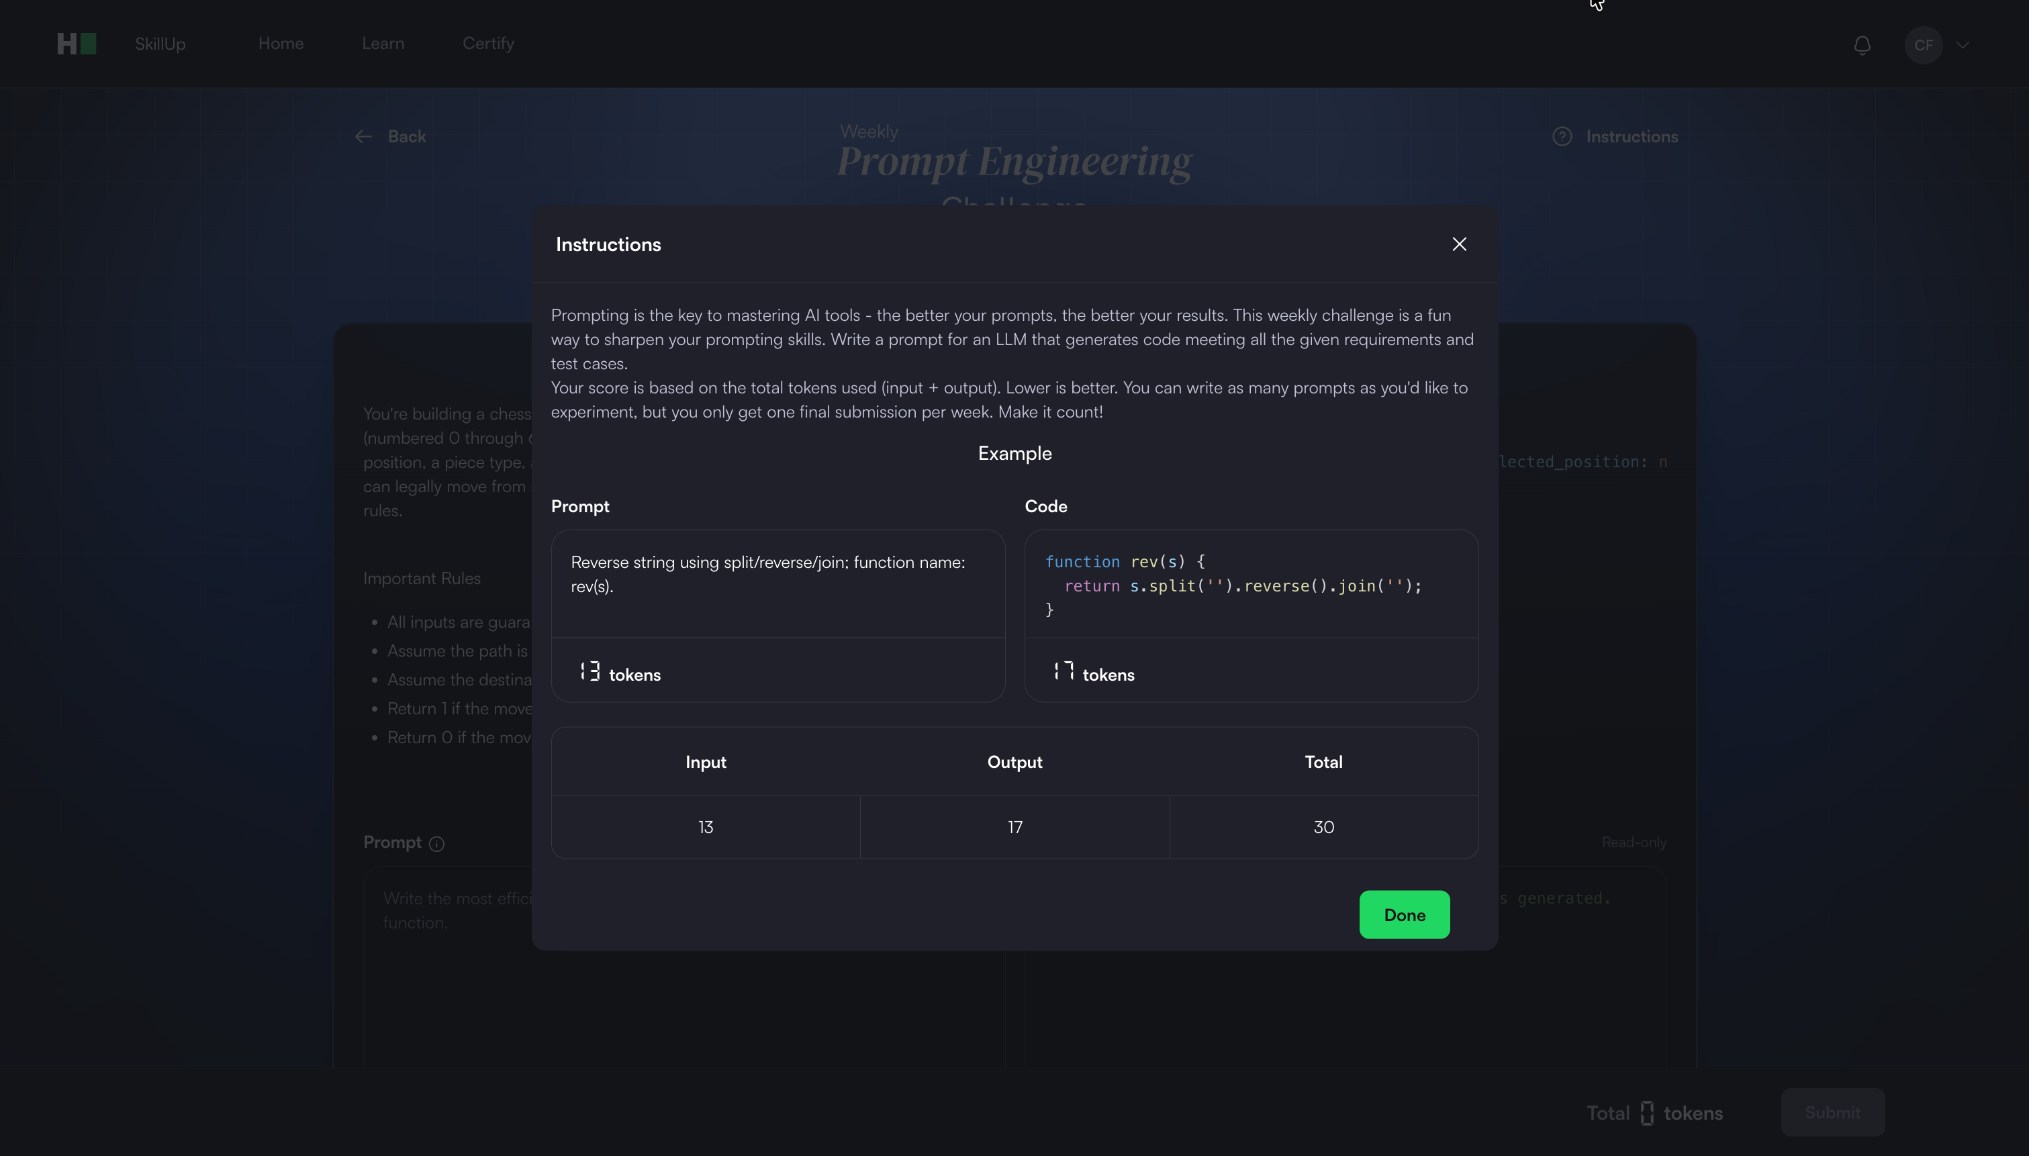The image size is (2029, 1156).
Task: Click the Prompt info icon
Action: point(436,844)
